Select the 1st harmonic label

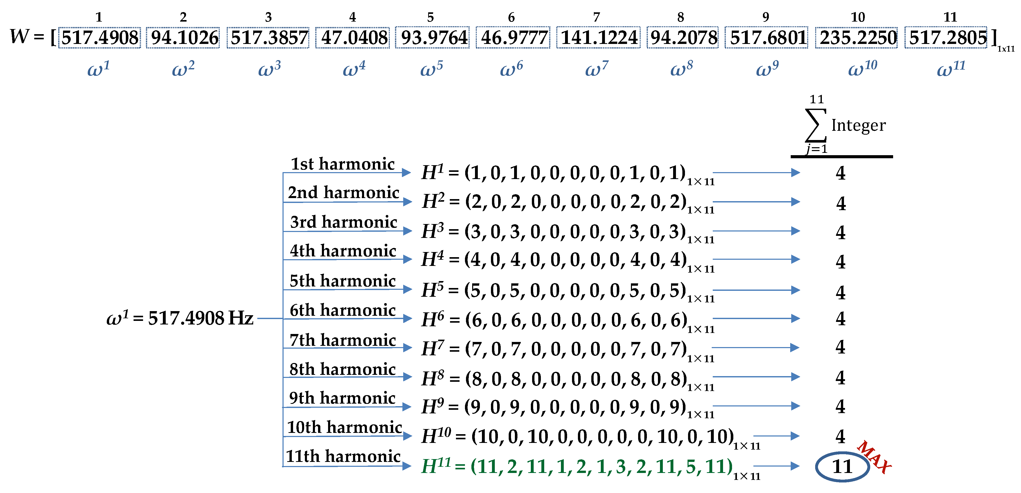[x=343, y=164]
